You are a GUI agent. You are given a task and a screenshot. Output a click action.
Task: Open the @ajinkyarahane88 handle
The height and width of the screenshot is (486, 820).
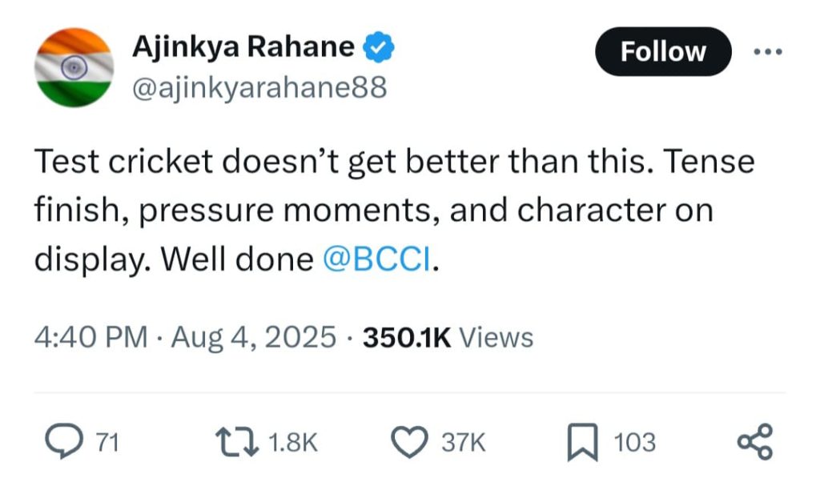[258, 86]
